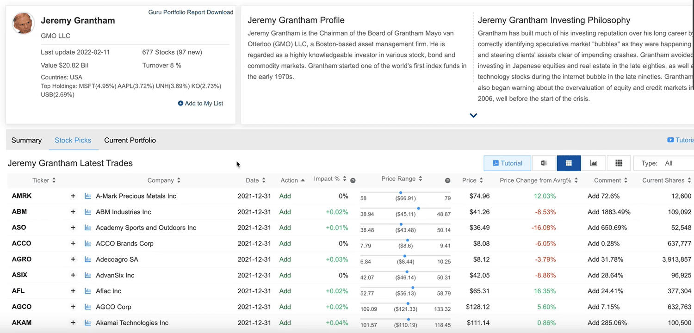This screenshot has width=694, height=333.
Task: Click the ASO ticker symbol
Action: click(19, 228)
